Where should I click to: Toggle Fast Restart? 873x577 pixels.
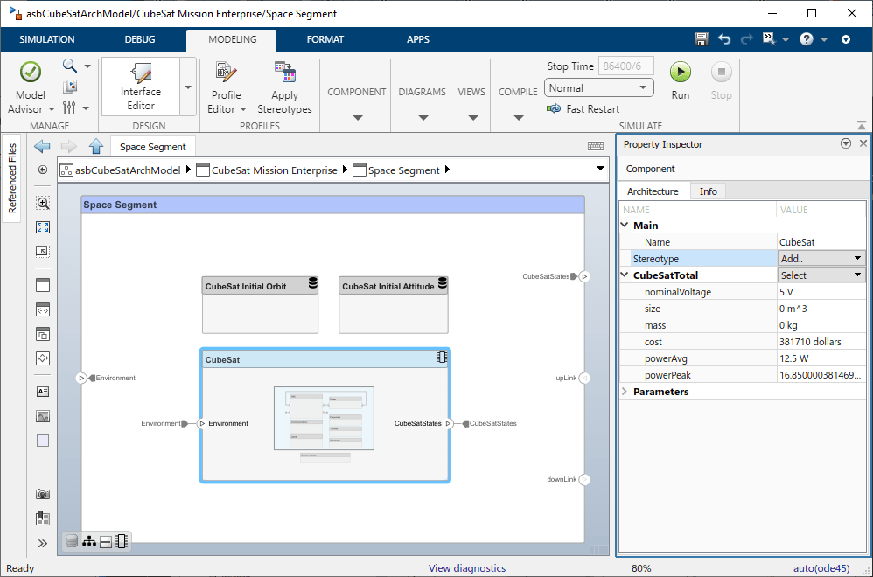583,109
